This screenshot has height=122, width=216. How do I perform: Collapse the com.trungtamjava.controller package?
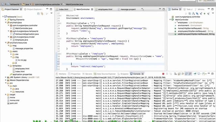(8, 25)
